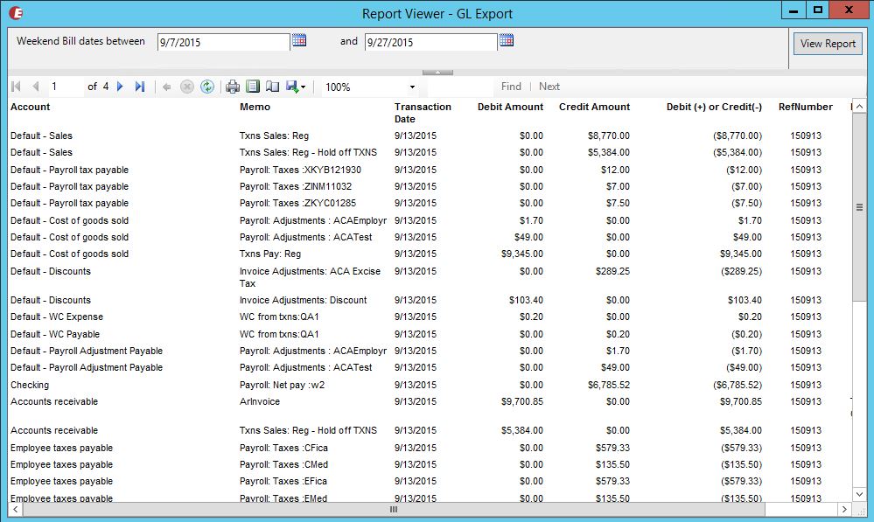
Task: Click the Find link in the toolbar
Action: pos(511,87)
